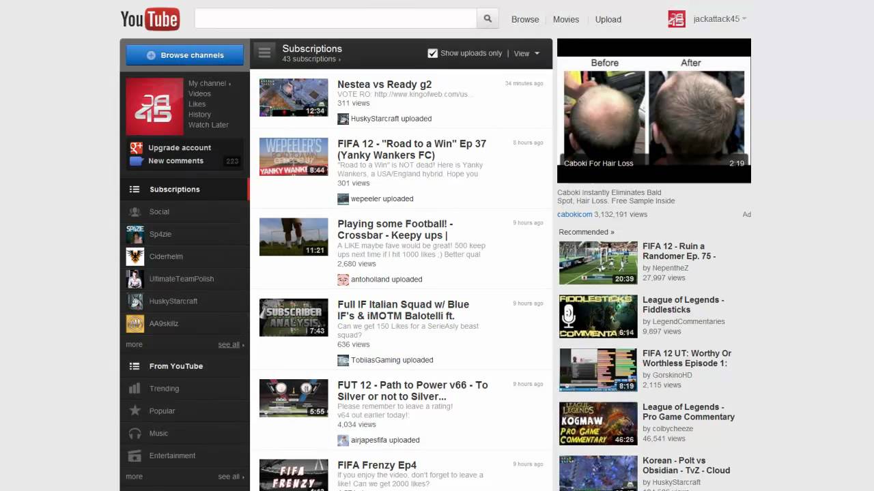Click TobiiasGaming uploader avatar icon
Screen dimensions: 874x491
click(x=343, y=360)
